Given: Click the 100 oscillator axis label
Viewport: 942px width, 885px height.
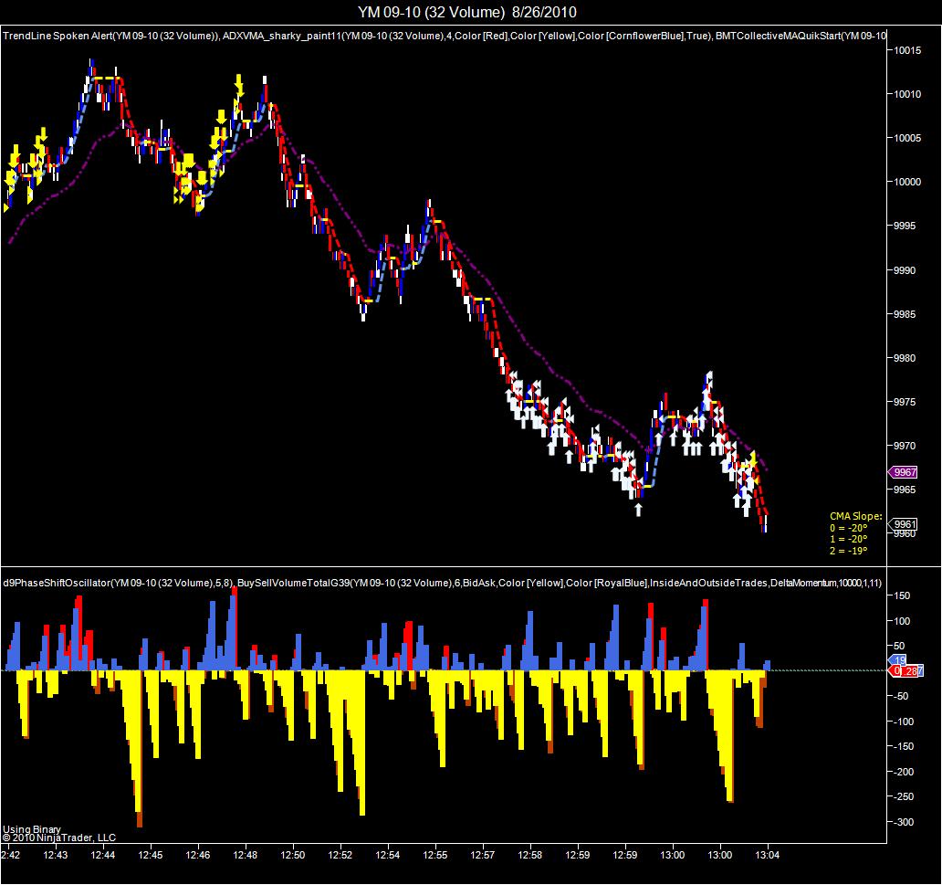Looking at the screenshot, I should pyautogui.click(x=902, y=621).
